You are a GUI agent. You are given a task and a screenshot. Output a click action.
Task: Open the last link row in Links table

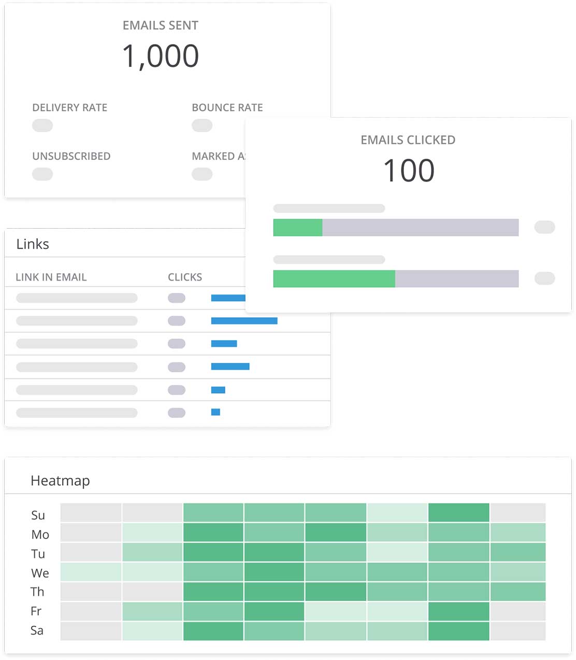pyautogui.click(x=77, y=413)
